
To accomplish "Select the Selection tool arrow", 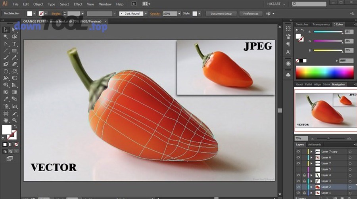I will [6, 30].
